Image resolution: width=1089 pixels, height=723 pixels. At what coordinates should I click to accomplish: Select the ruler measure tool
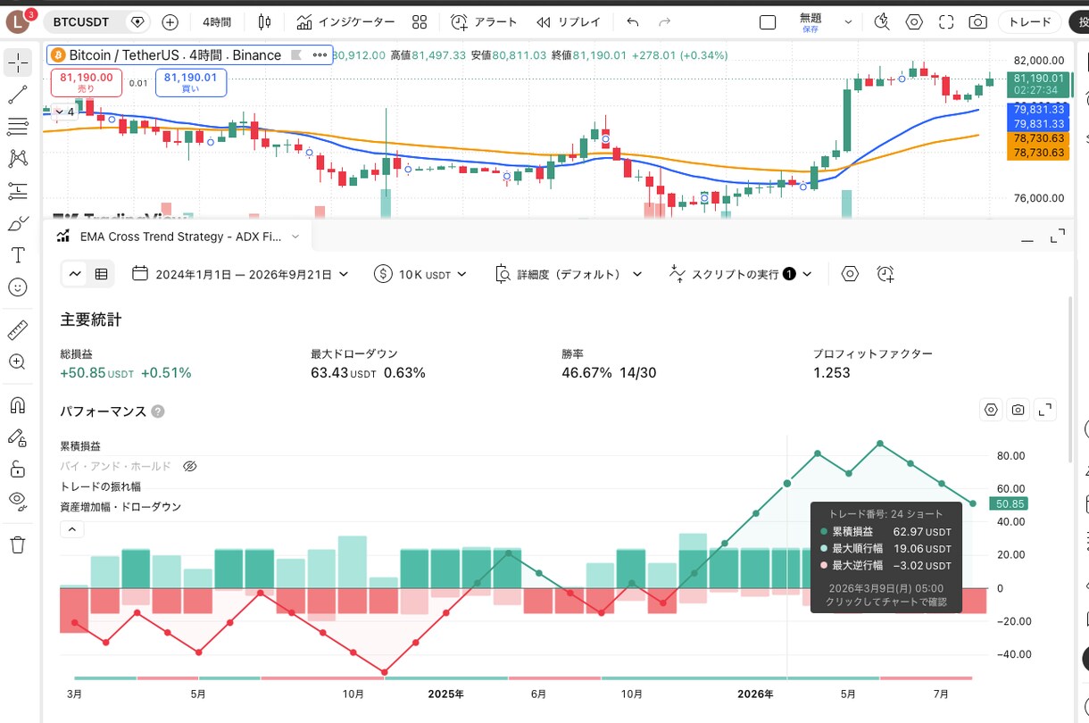pyautogui.click(x=17, y=330)
